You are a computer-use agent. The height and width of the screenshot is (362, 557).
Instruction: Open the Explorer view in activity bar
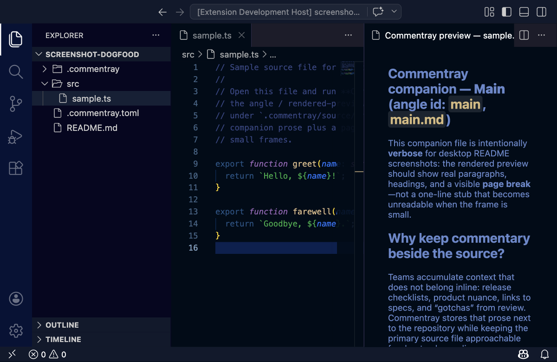pyautogui.click(x=16, y=39)
